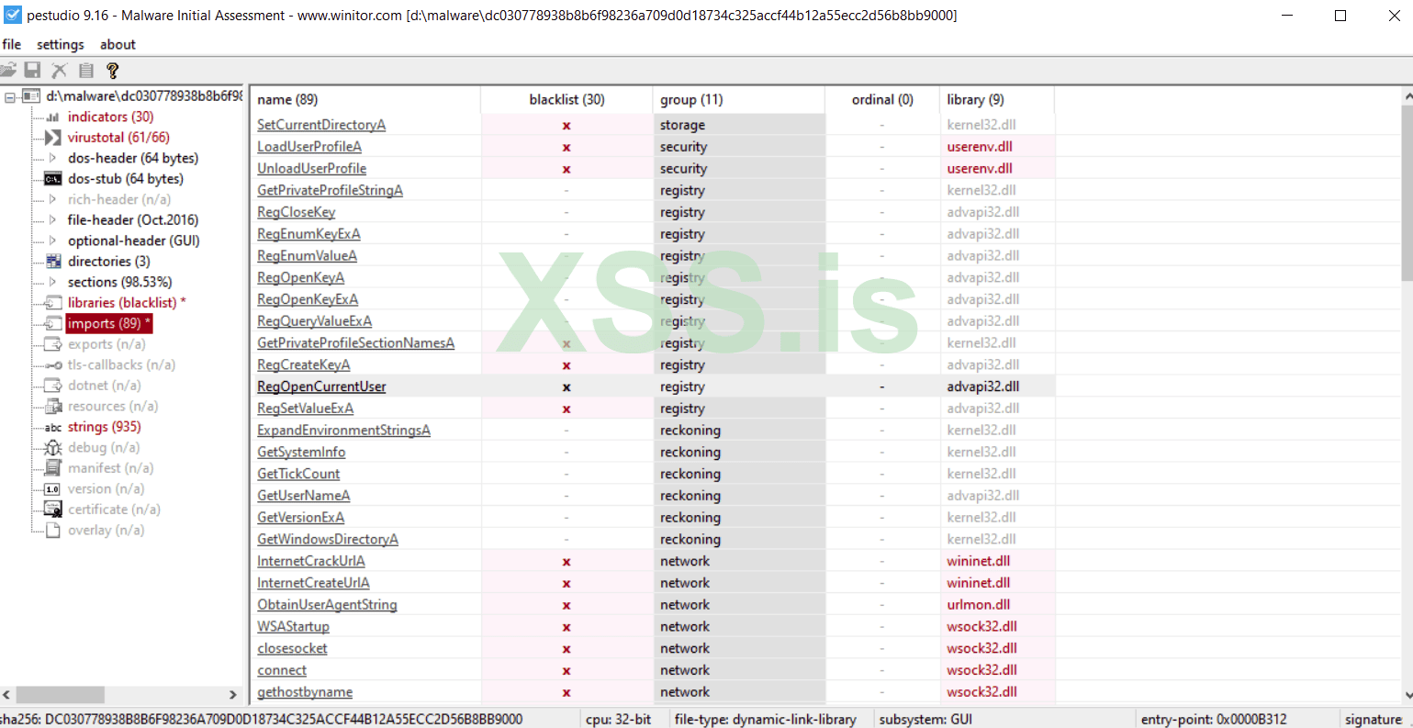Open the LoadUserProfileA import link

click(309, 147)
